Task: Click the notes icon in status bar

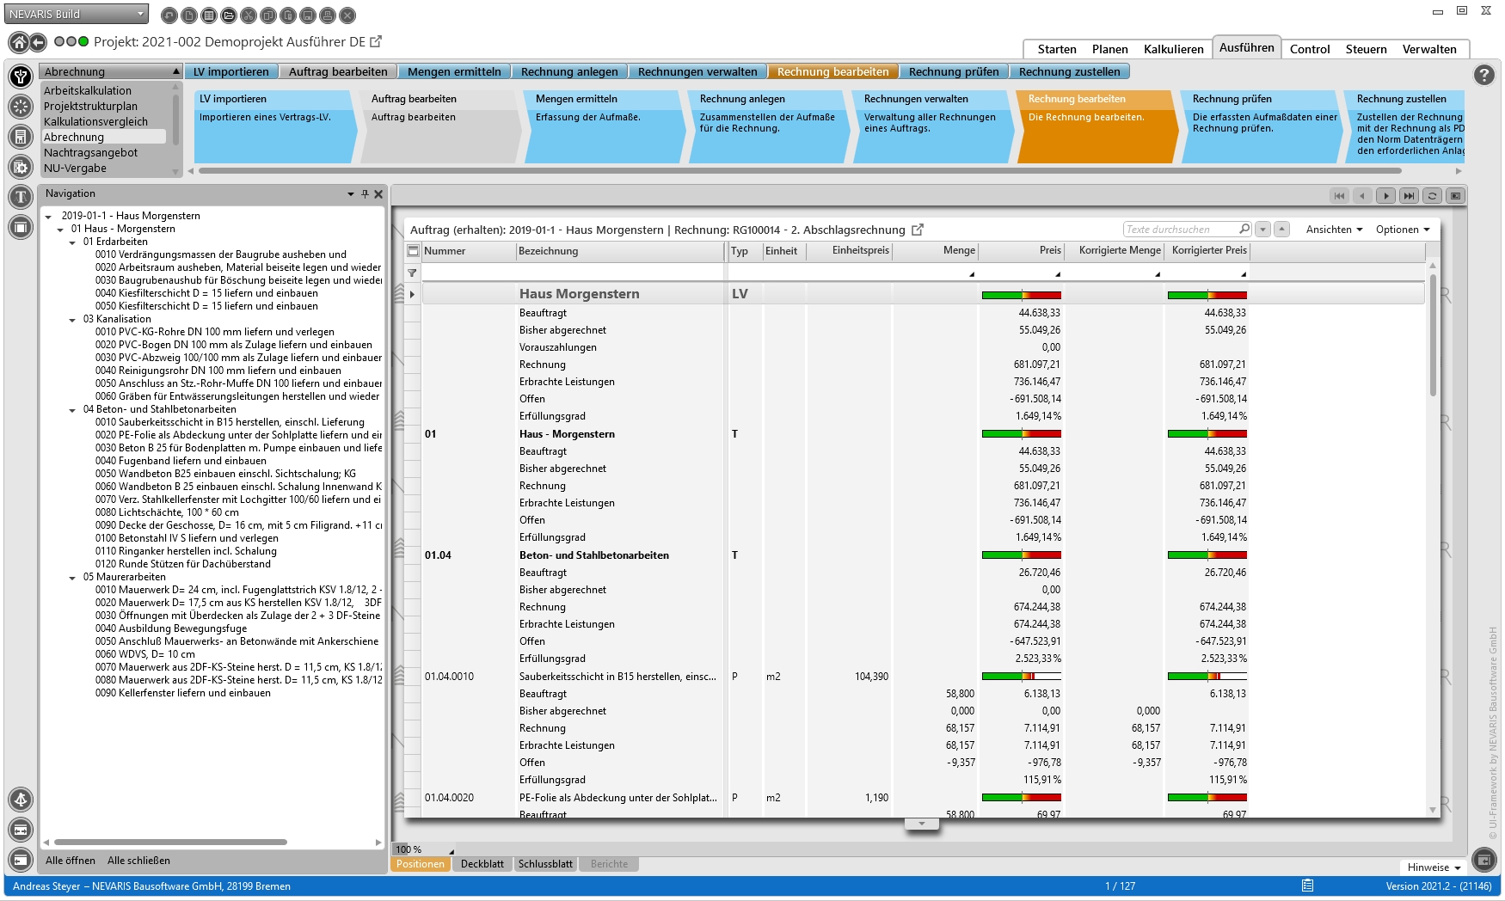Action: pos(1307,886)
